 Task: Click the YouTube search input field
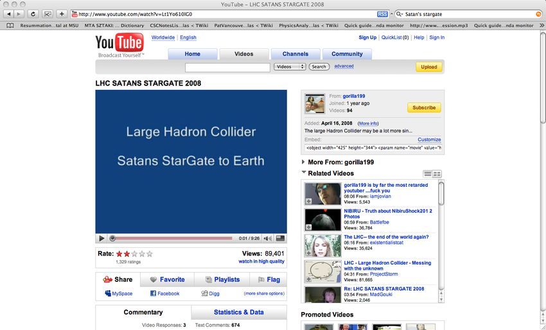[x=227, y=67]
